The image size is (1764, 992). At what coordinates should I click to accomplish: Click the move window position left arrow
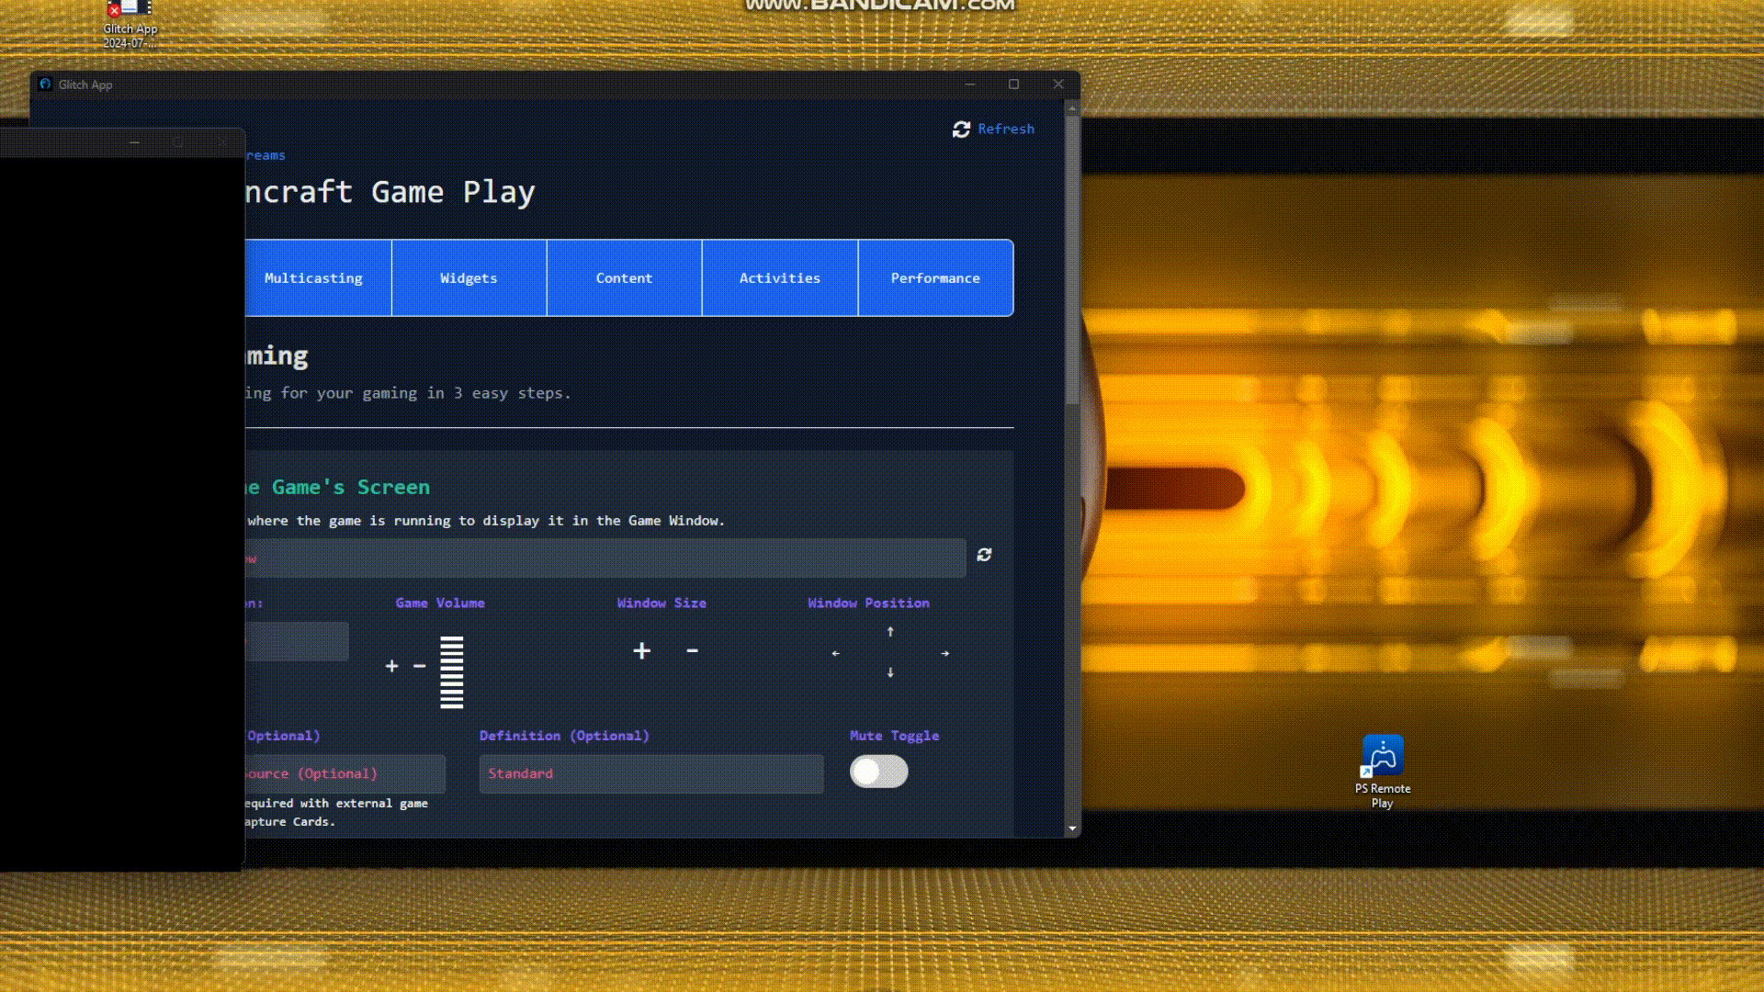[835, 653]
